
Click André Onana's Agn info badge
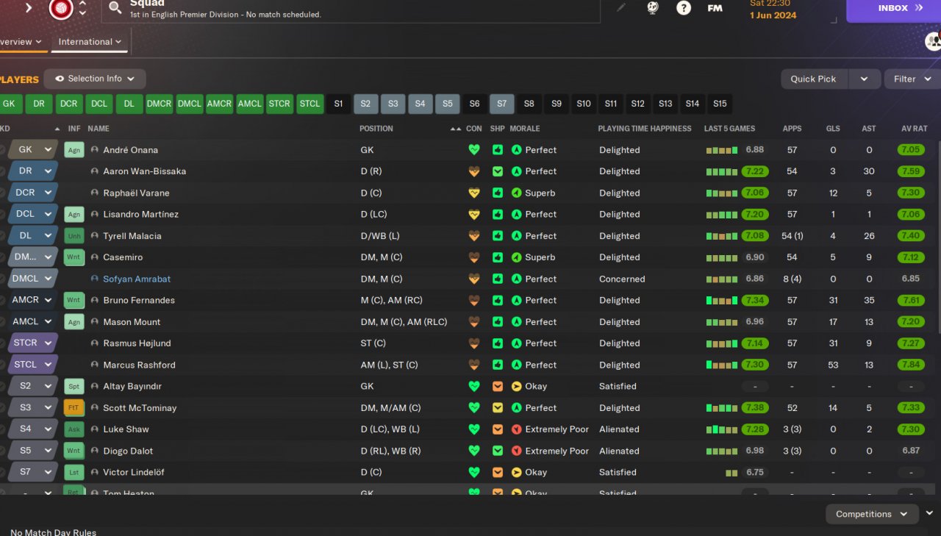(x=74, y=150)
